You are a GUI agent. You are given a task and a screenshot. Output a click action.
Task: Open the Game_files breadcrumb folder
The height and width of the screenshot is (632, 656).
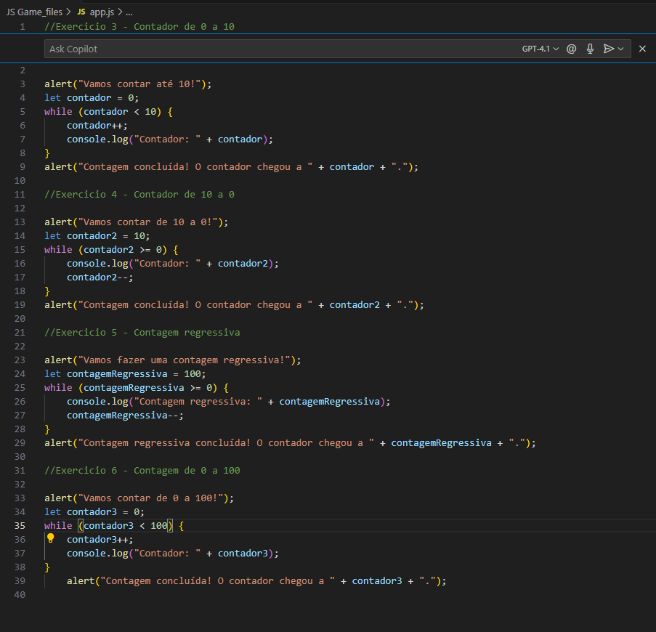pos(34,12)
